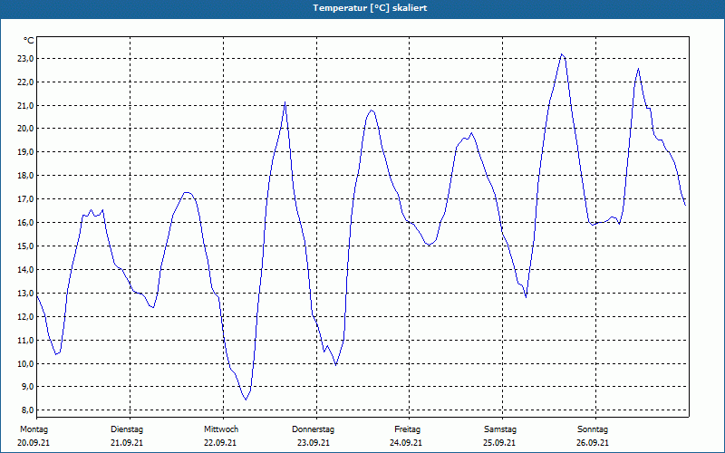The width and height of the screenshot is (725, 453).
Task: Click the date 26.09.21
Action: click(593, 443)
